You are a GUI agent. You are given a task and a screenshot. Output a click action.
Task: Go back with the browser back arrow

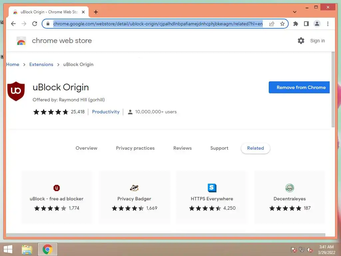[13, 24]
